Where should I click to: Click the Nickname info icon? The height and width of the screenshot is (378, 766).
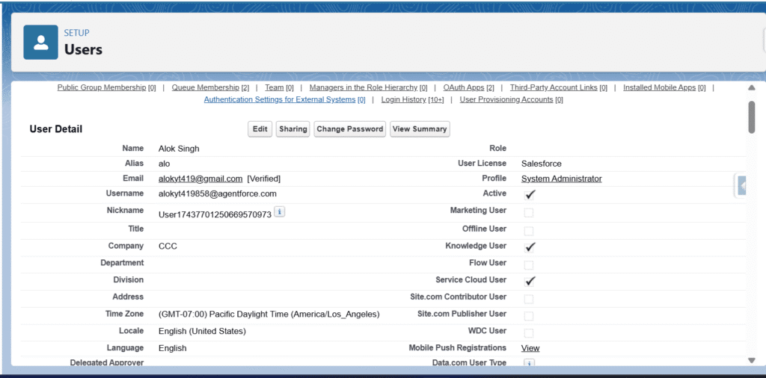[279, 212]
